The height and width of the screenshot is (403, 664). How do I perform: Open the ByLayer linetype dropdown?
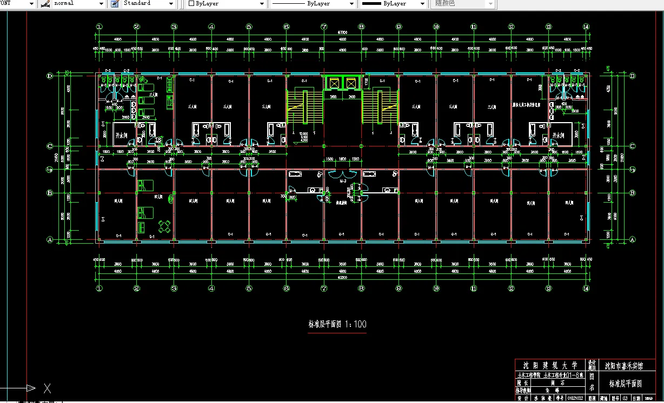coord(312,3)
